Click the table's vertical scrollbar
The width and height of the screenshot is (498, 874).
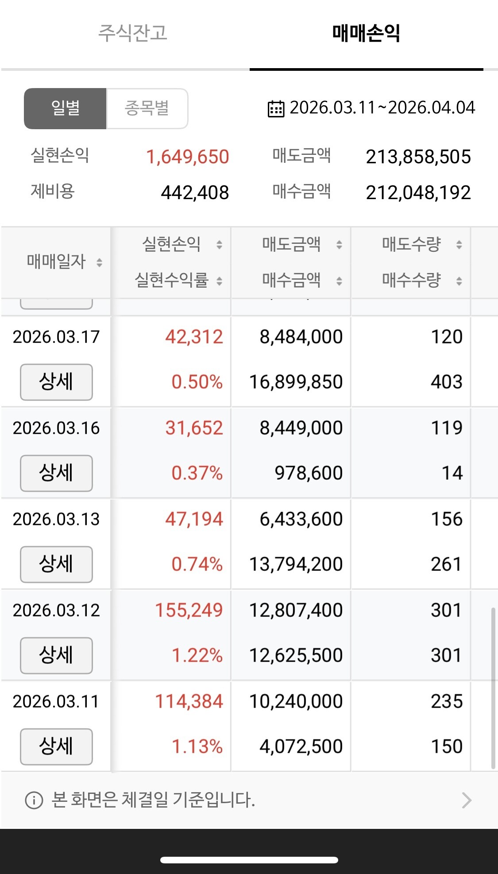click(493, 688)
